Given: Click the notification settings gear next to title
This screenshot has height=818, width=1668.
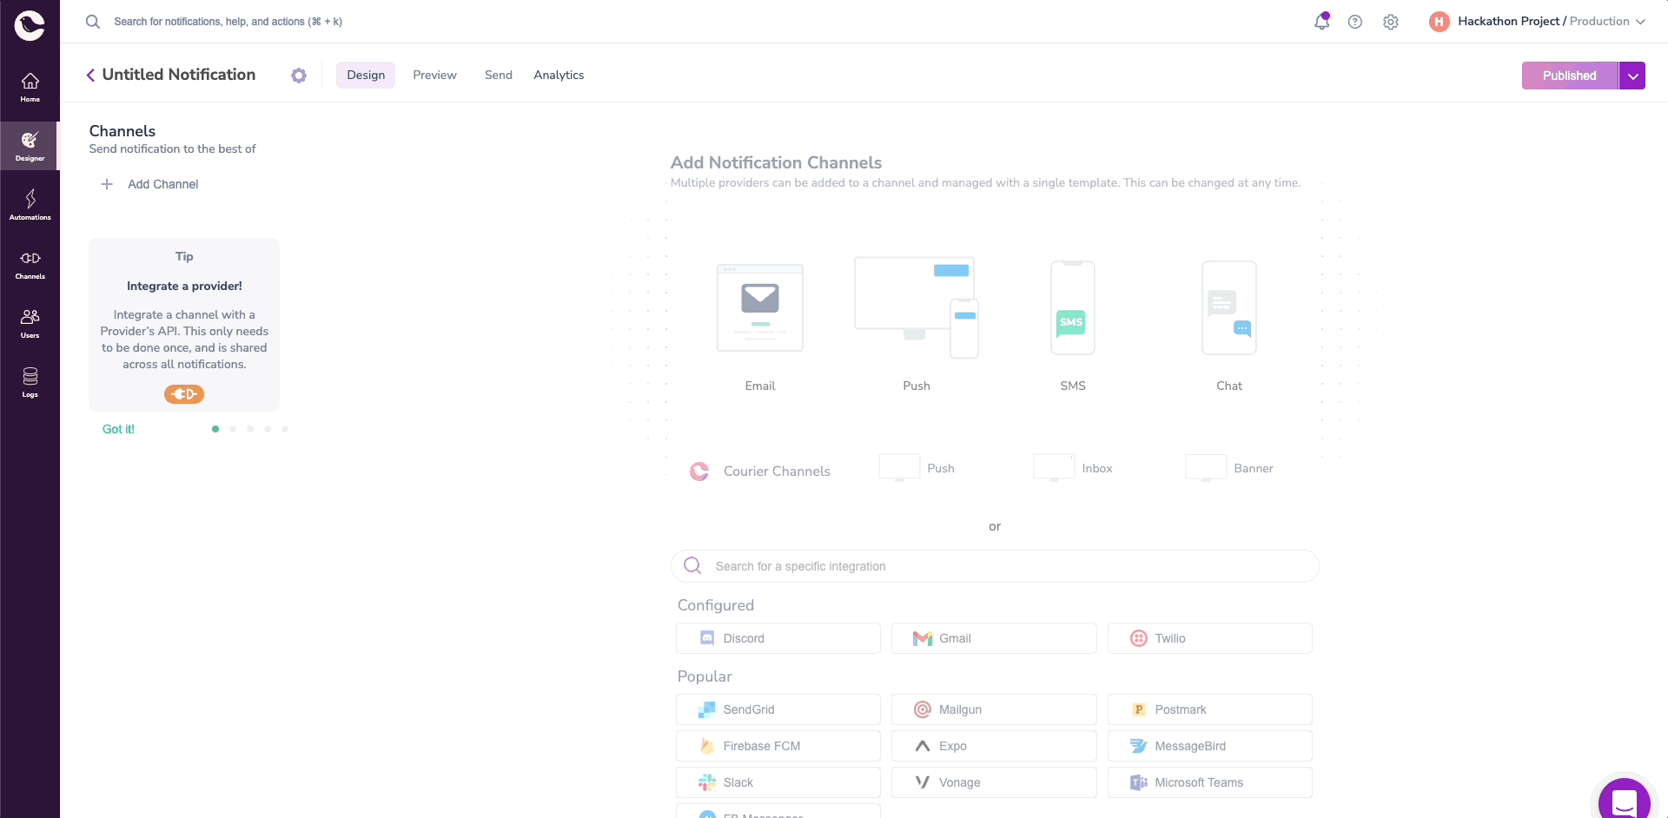Looking at the screenshot, I should pos(299,76).
